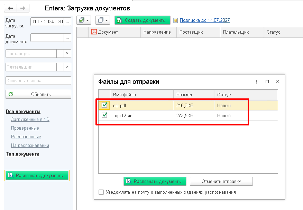The height and width of the screenshot is (210, 303).
Task: Open the check-all dropdown in toolbar
Action: (84, 20)
